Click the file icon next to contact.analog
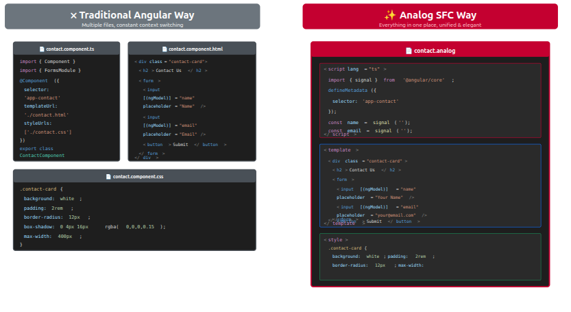The height and width of the screenshot is (312, 571). click(409, 51)
